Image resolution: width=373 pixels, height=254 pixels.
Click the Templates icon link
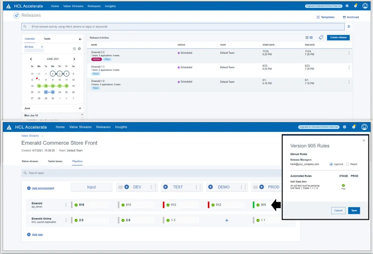pyautogui.click(x=318, y=17)
